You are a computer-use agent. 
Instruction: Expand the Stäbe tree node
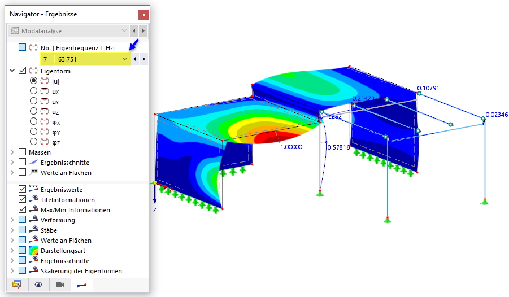(x=12, y=230)
